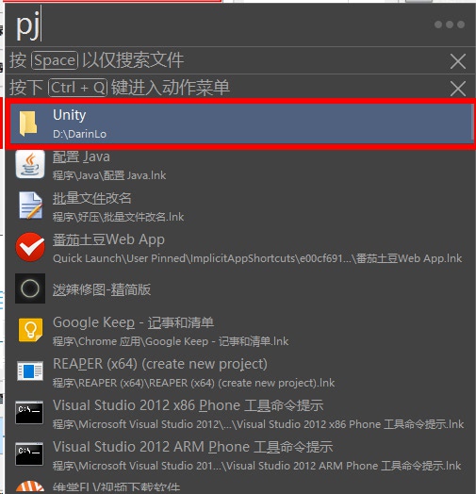Launch the 泼辣修图 circle icon
Viewport: 476px width, 494px height.
(30, 288)
